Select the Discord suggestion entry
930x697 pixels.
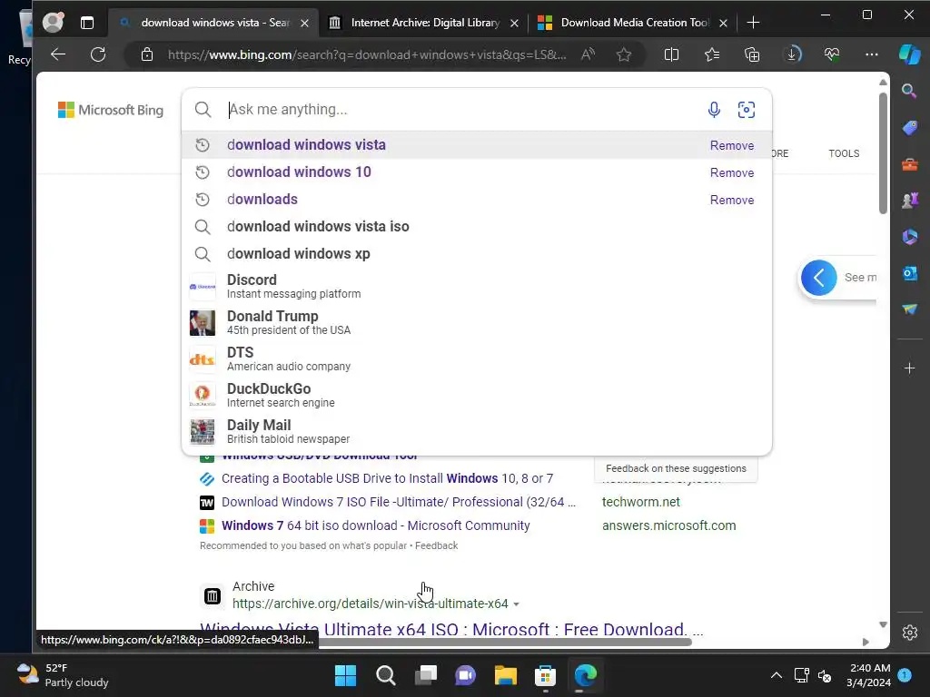476,286
